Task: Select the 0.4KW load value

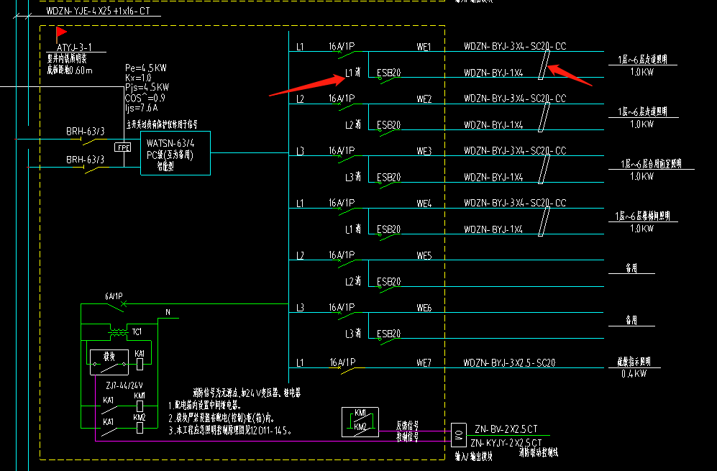Action: point(634,374)
